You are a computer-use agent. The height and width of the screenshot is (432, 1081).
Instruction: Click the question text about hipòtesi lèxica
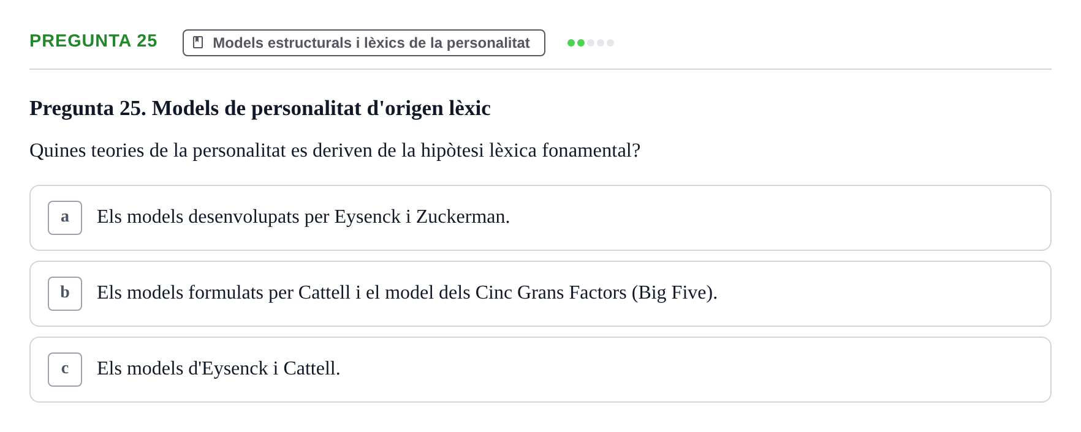point(335,151)
